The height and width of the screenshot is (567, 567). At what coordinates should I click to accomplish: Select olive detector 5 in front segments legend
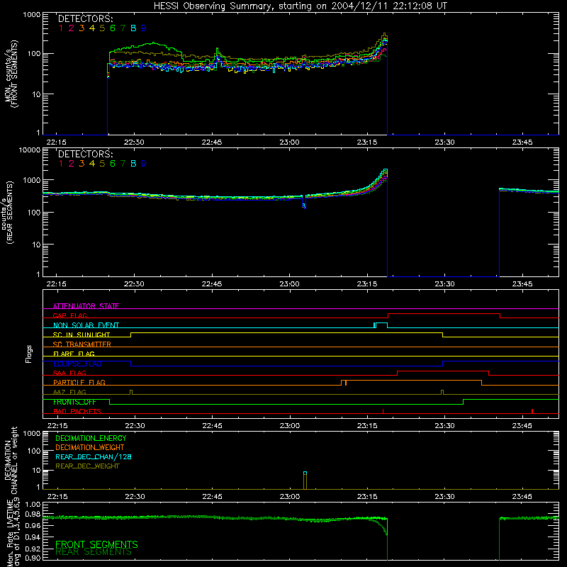[x=102, y=28]
